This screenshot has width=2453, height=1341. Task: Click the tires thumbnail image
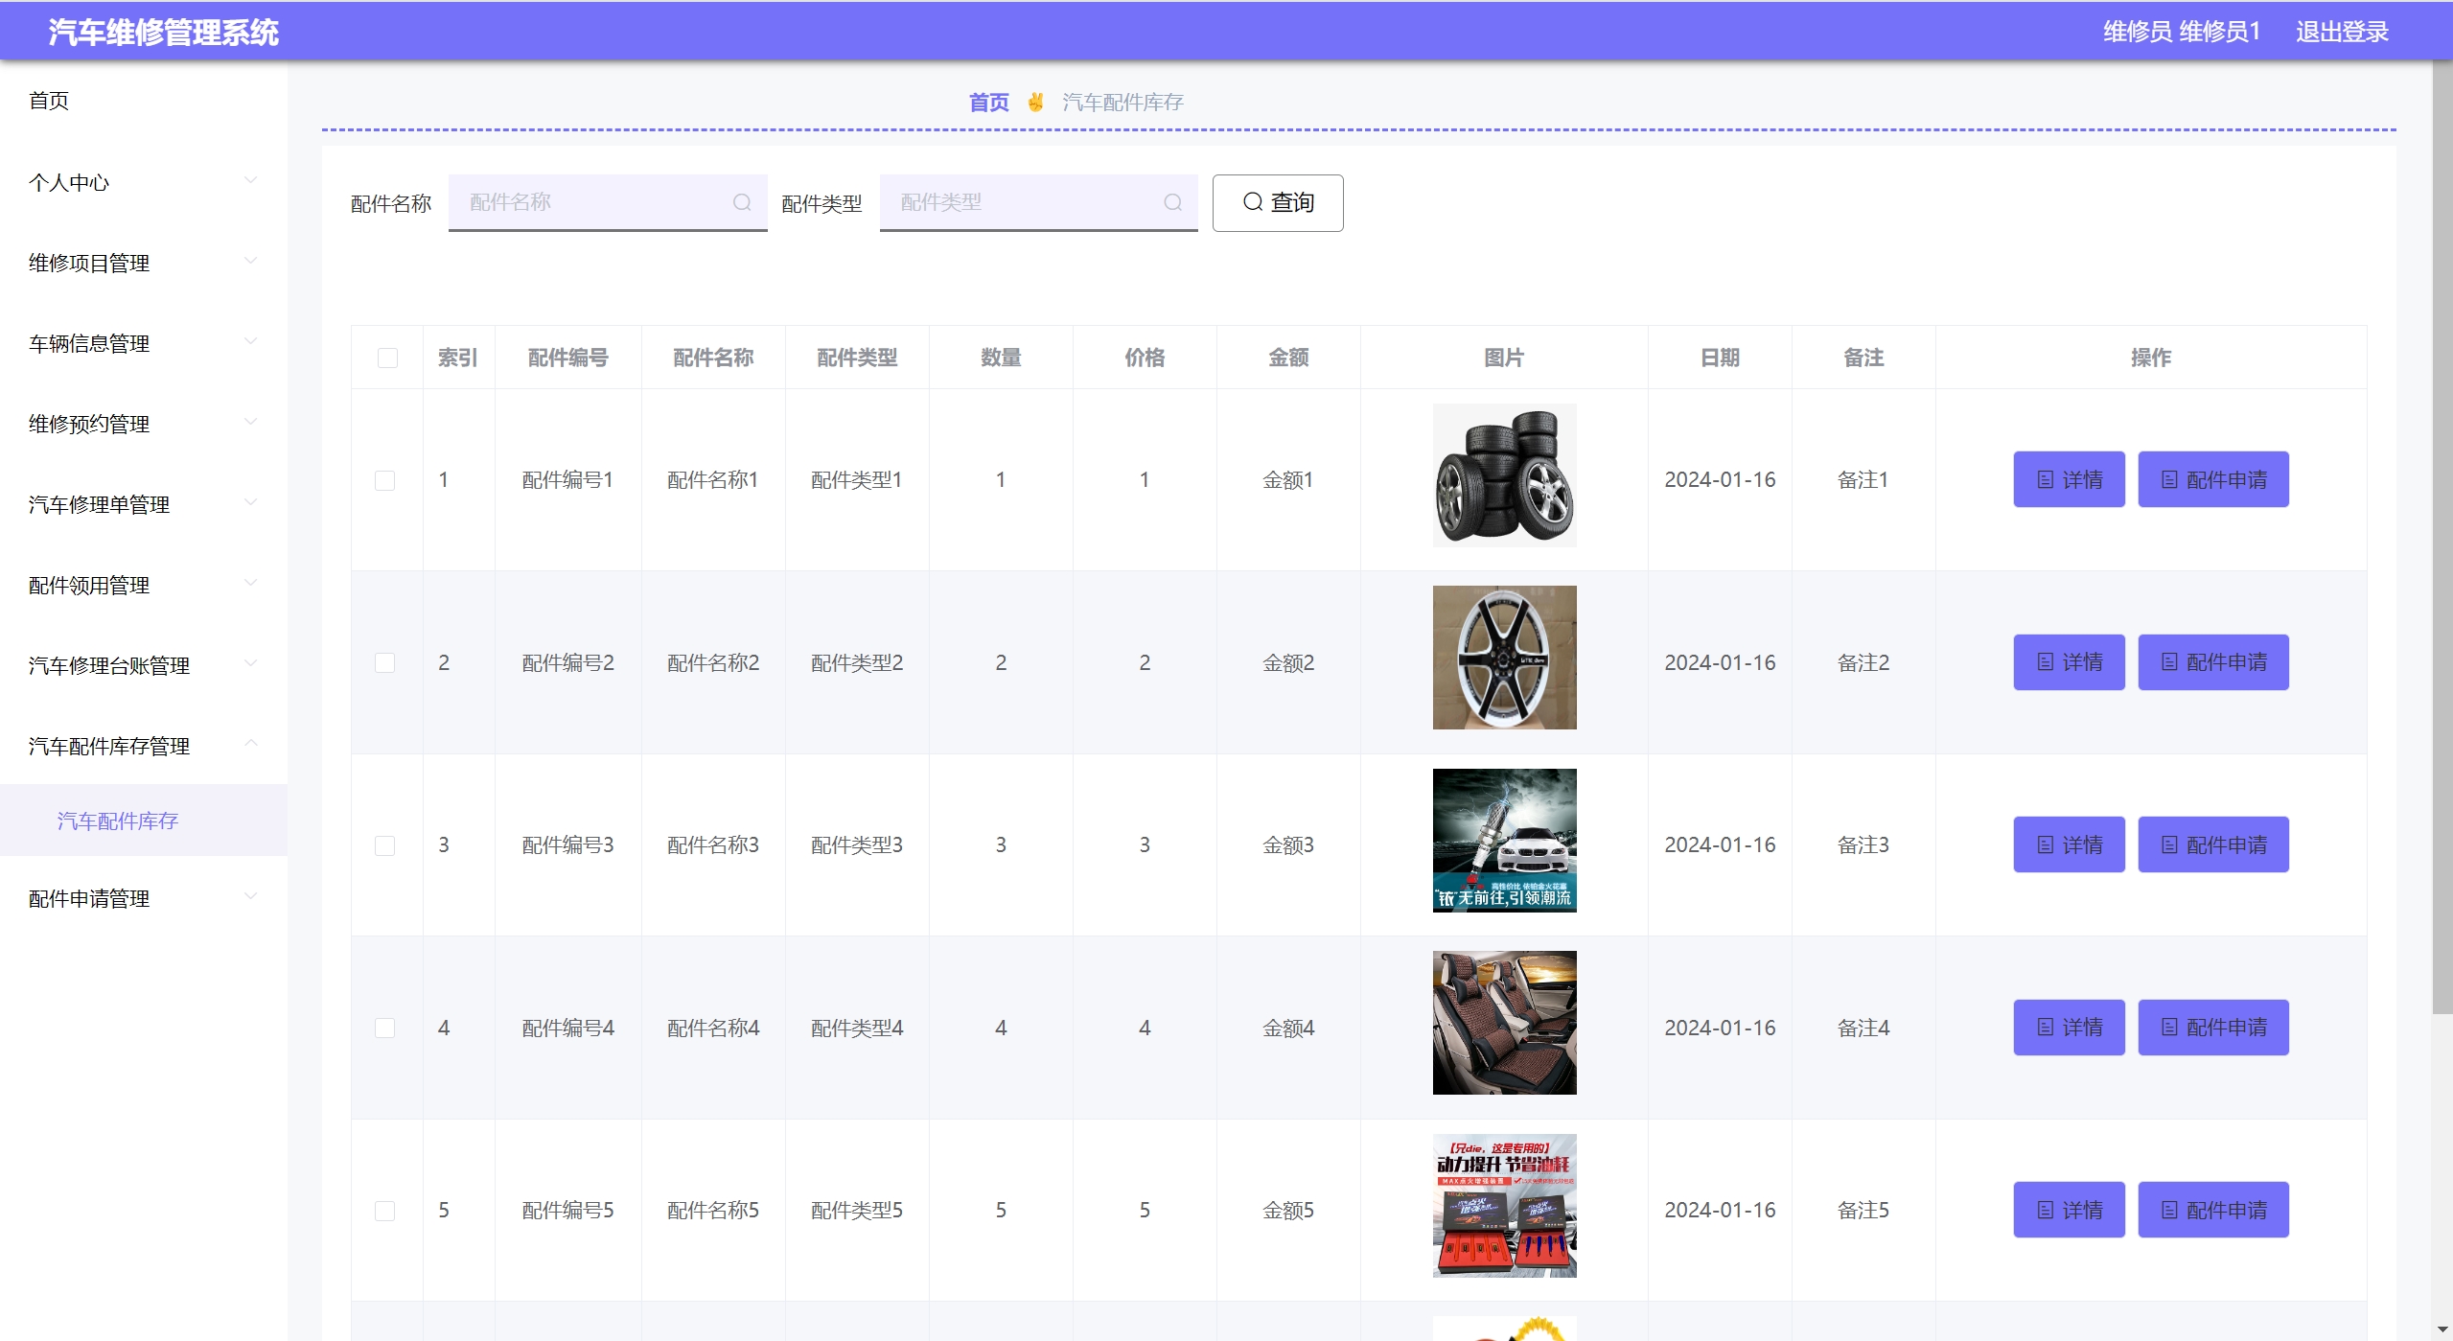pos(1503,475)
